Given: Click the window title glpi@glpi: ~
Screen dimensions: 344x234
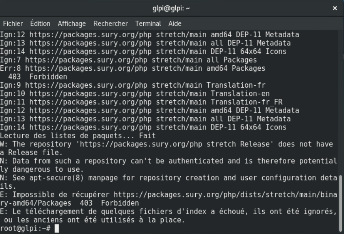Looking at the screenshot, I should pyautogui.click(x=171, y=8).
